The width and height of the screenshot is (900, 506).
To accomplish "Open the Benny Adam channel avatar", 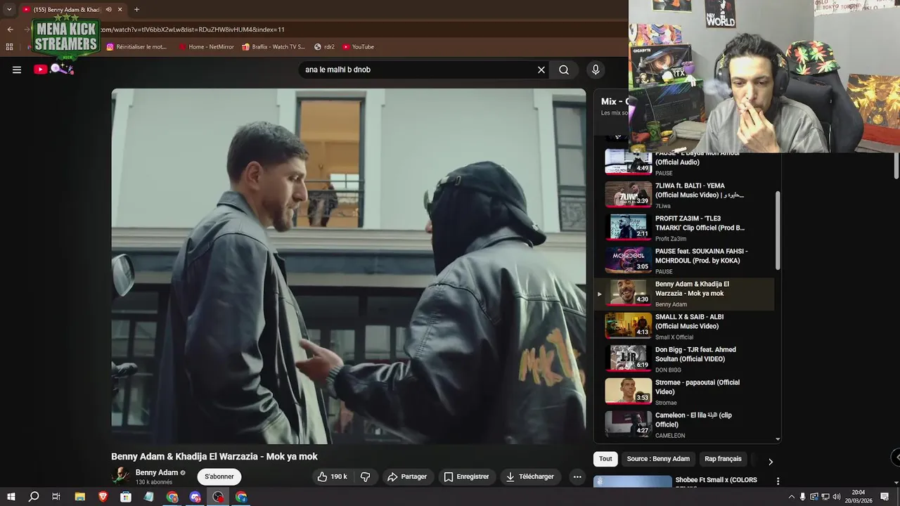I will (120, 476).
